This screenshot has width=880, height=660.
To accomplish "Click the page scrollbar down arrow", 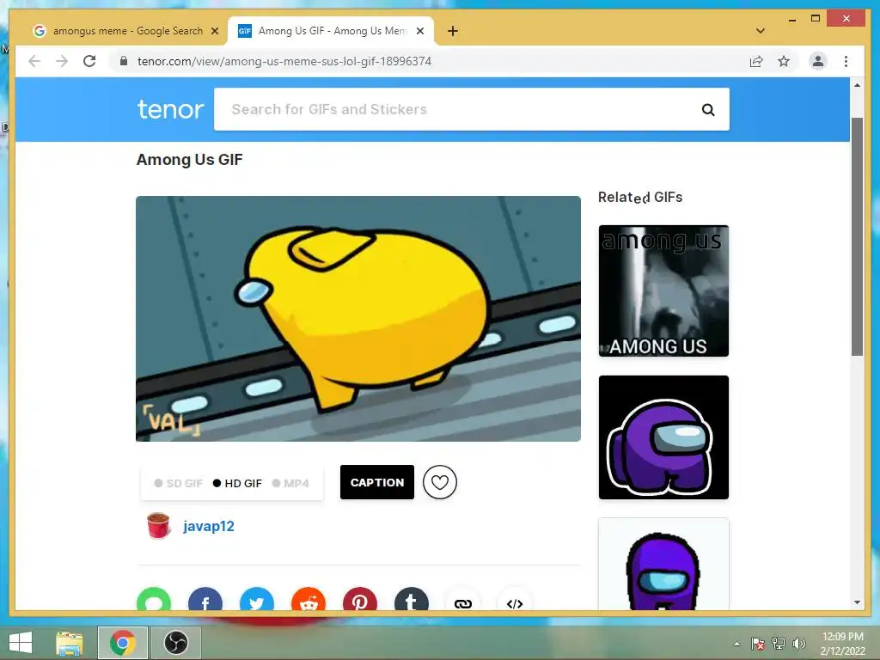I will 857,602.
